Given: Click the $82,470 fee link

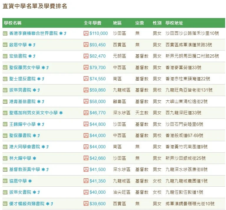Looking at the screenshot, I should click(x=98, y=56).
